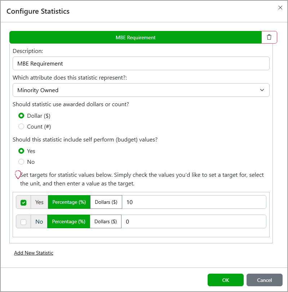
Task: Expand the Minority Owned attribute dropdown
Action: (141, 90)
